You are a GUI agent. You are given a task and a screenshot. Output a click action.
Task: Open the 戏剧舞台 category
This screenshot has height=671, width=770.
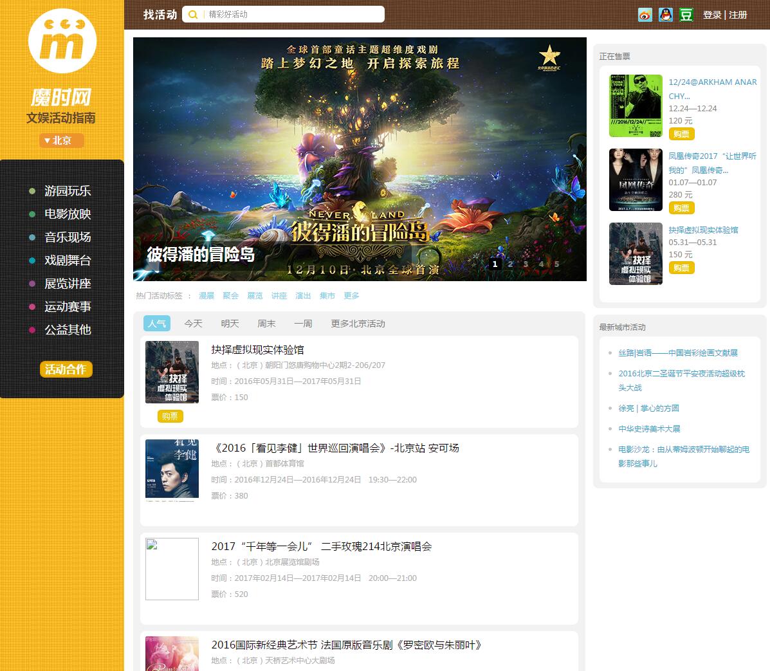click(68, 260)
